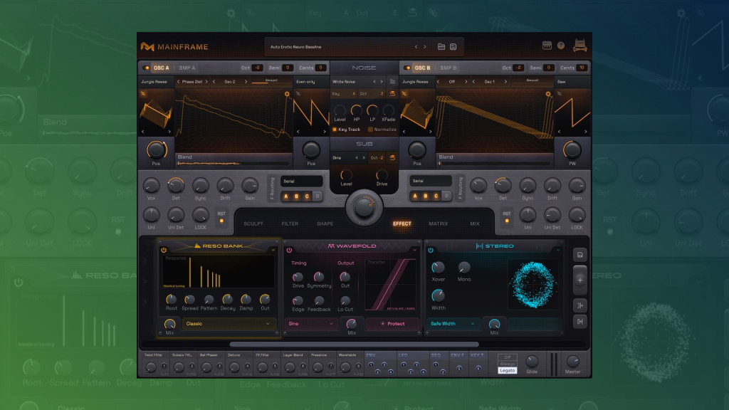Open the OSC A Phase Dist warp selector
Screen dimensions: 729x410
192,82
